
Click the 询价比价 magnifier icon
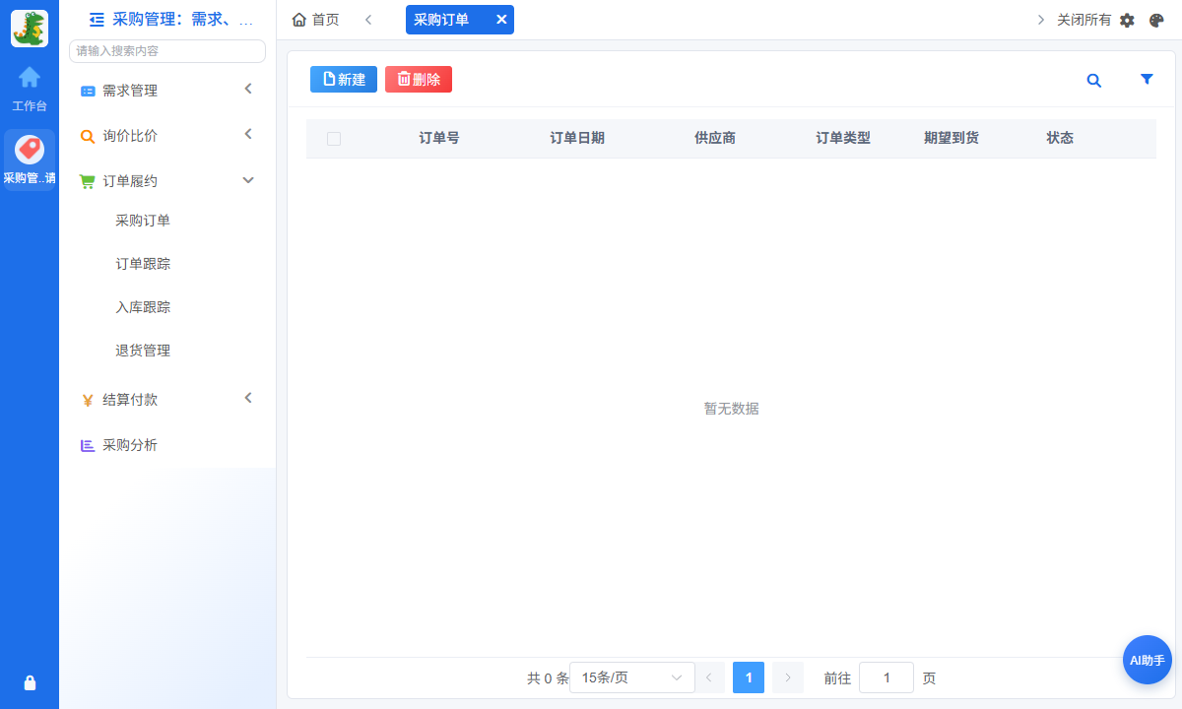[x=88, y=136]
